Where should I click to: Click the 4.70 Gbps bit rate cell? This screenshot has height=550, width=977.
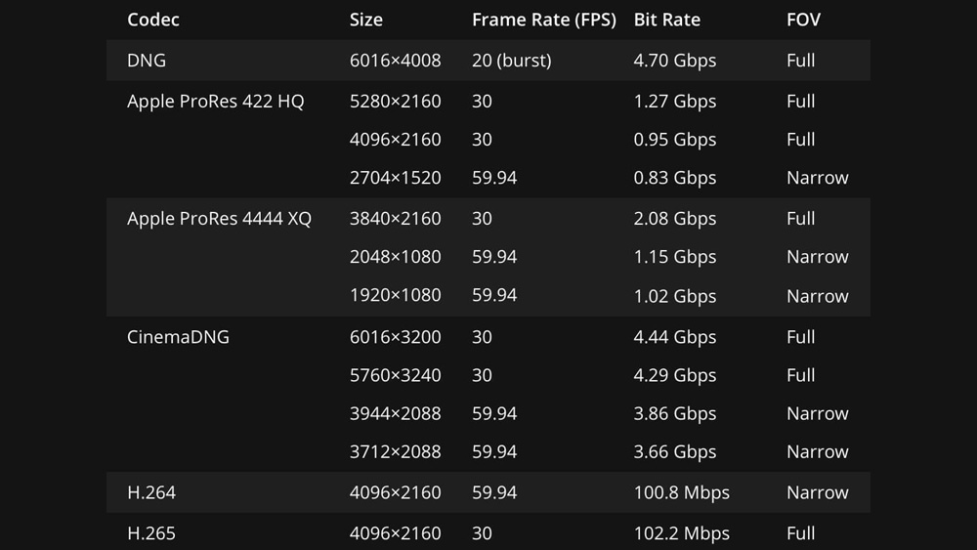675,61
